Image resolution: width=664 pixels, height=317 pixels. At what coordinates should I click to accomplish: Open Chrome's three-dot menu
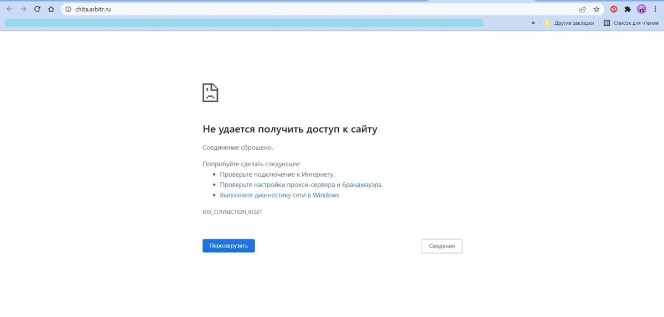click(655, 9)
